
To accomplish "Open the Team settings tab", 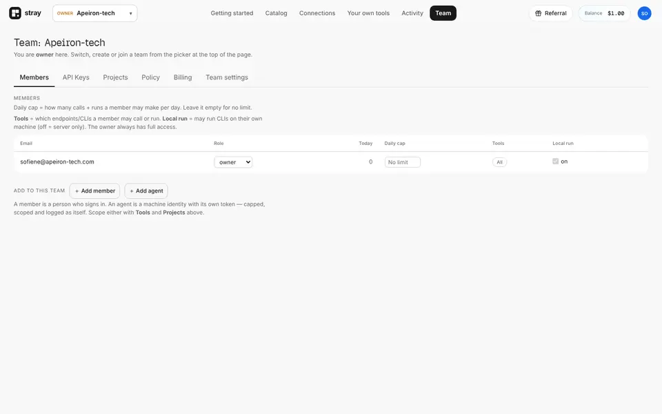I will (227, 77).
